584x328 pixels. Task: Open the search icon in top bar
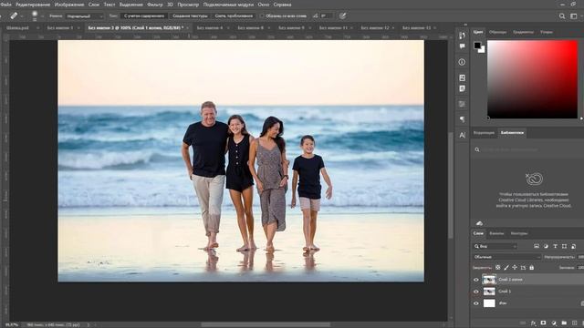coord(562,16)
